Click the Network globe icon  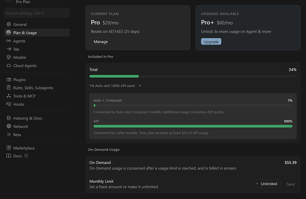pos(8,126)
